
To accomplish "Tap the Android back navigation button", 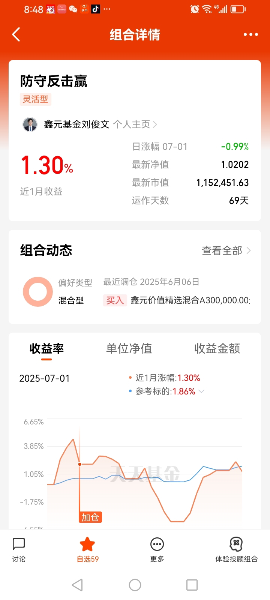I will point(77,585).
